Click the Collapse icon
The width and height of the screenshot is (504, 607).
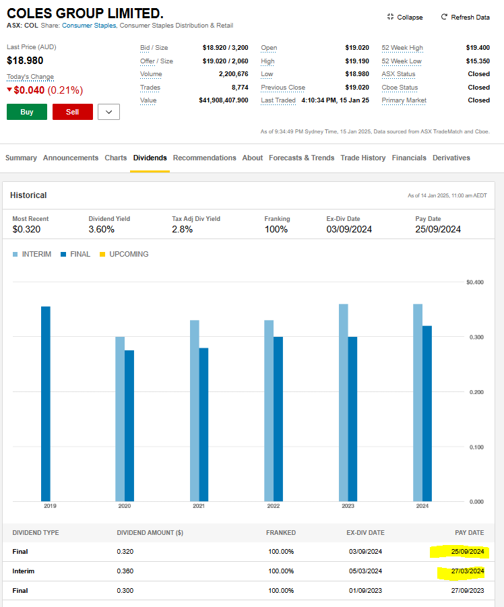[x=391, y=17]
